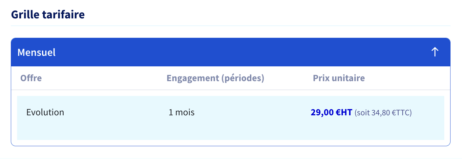Click the soit 34,80 €TTC text

tap(383, 113)
